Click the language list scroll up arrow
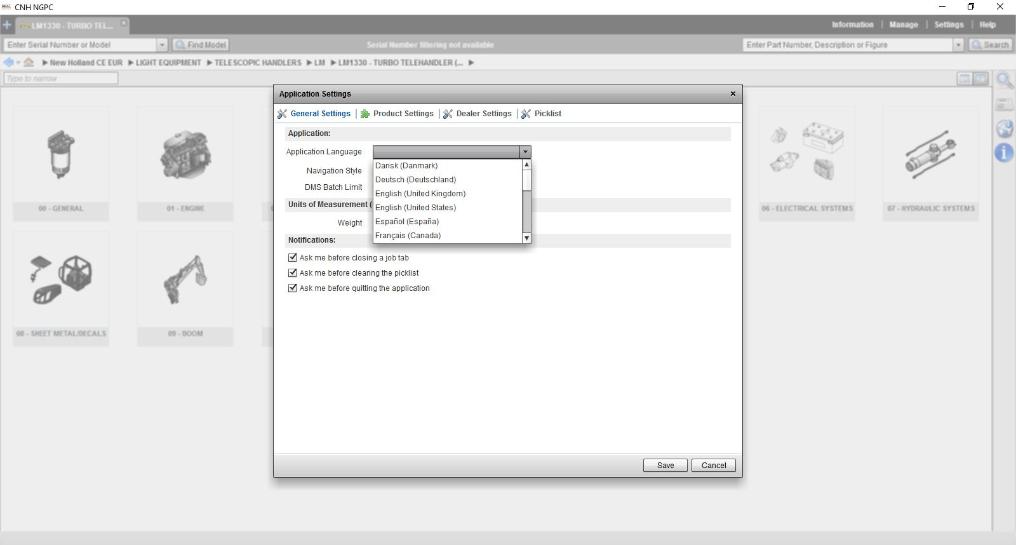The width and height of the screenshot is (1016, 545). [526, 165]
